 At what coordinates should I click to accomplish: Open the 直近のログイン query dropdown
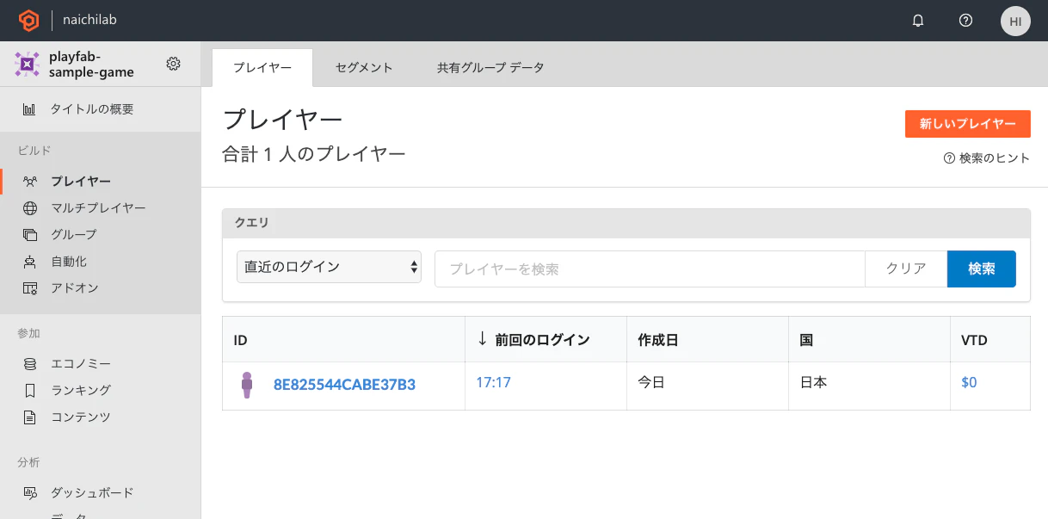[x=329, y=268]
